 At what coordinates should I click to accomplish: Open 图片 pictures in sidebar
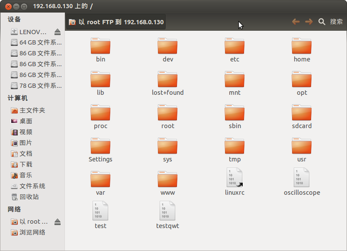pyautogui.click(x=22, y=143)
